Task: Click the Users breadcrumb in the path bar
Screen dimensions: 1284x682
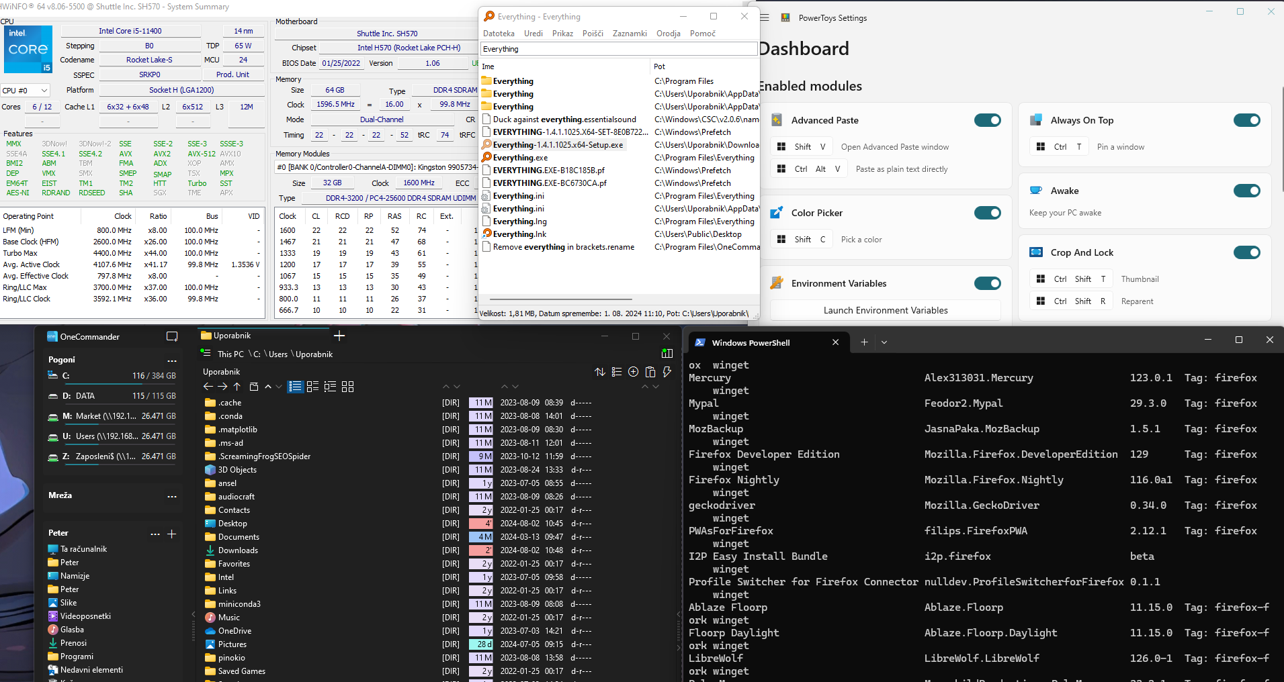Action: point(278,354)
